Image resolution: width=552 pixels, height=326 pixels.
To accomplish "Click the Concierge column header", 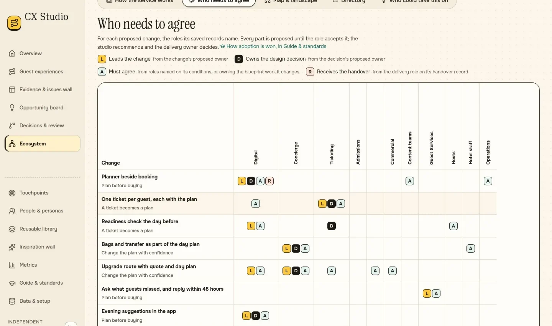I will [x=296, y=153].
